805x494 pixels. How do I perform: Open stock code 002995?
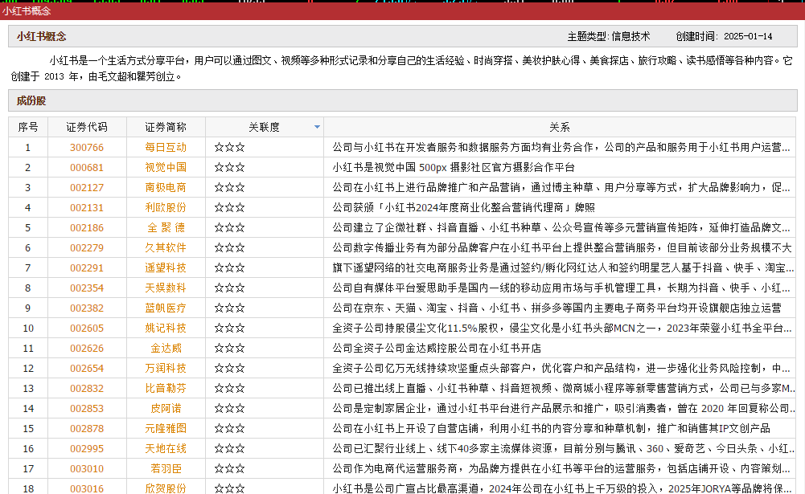[87, 449]
